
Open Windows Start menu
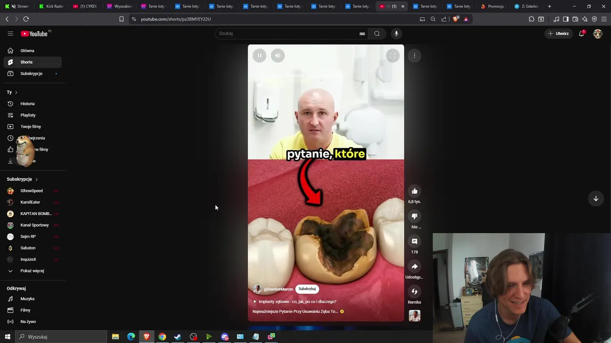(x=7, y=337)
